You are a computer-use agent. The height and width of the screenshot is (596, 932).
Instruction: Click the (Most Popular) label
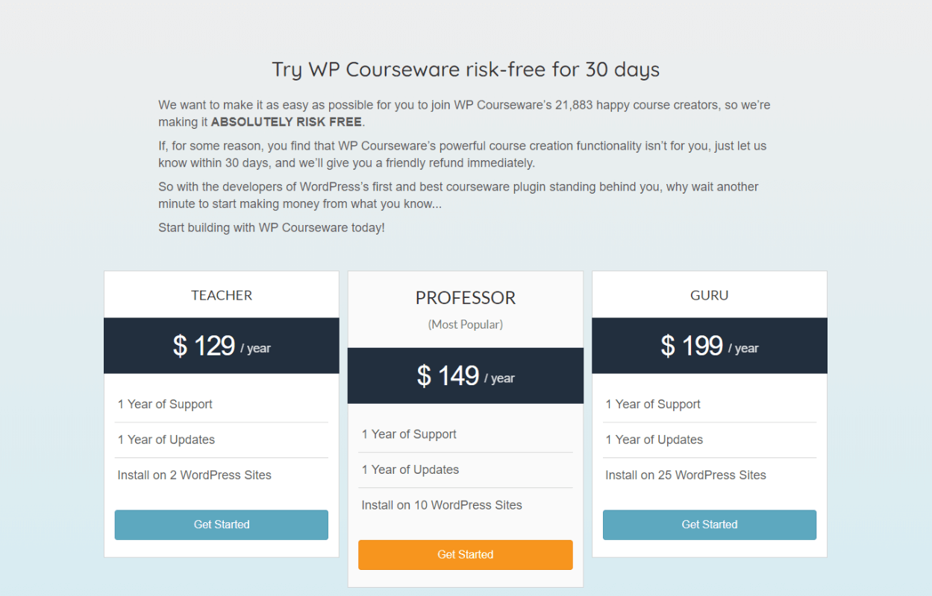click(466, 325)
